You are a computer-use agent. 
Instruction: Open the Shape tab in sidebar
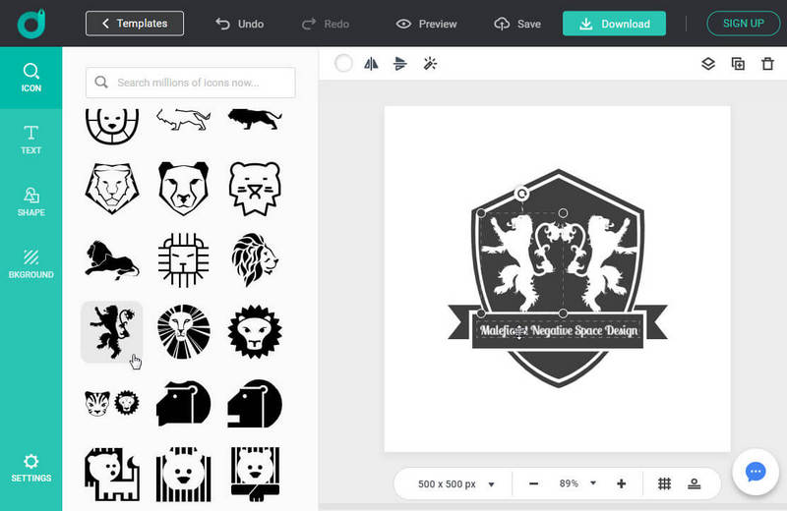31,201
